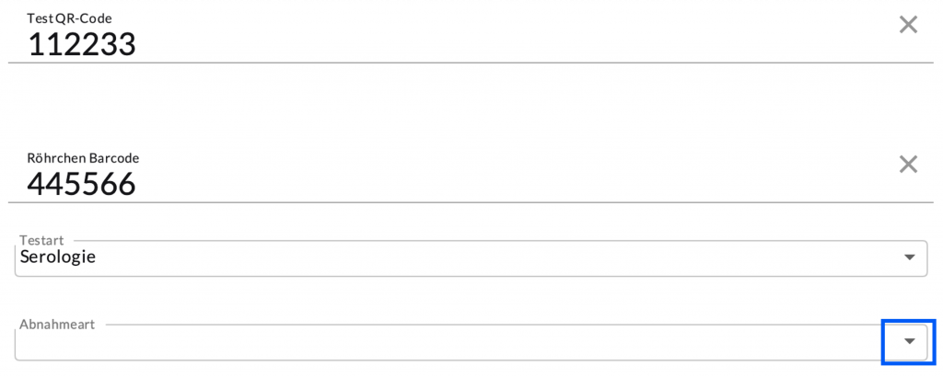Click the "Testart" label text
This screenshot has height=377, width=943.
point(41,239)
